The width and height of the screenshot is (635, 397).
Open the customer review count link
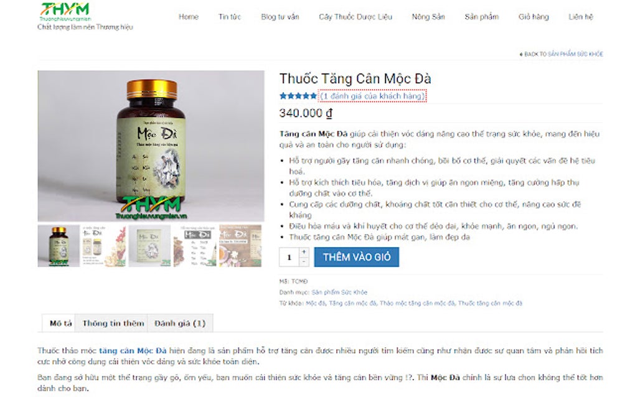pos(372,96)
